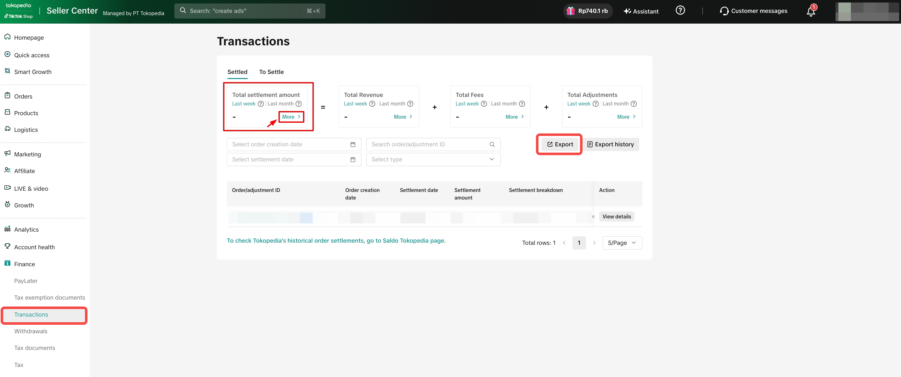This screenshot has height=377, width=901.
Task: Focus the Search order/adjustment ID field
Action: click(433, 144)
